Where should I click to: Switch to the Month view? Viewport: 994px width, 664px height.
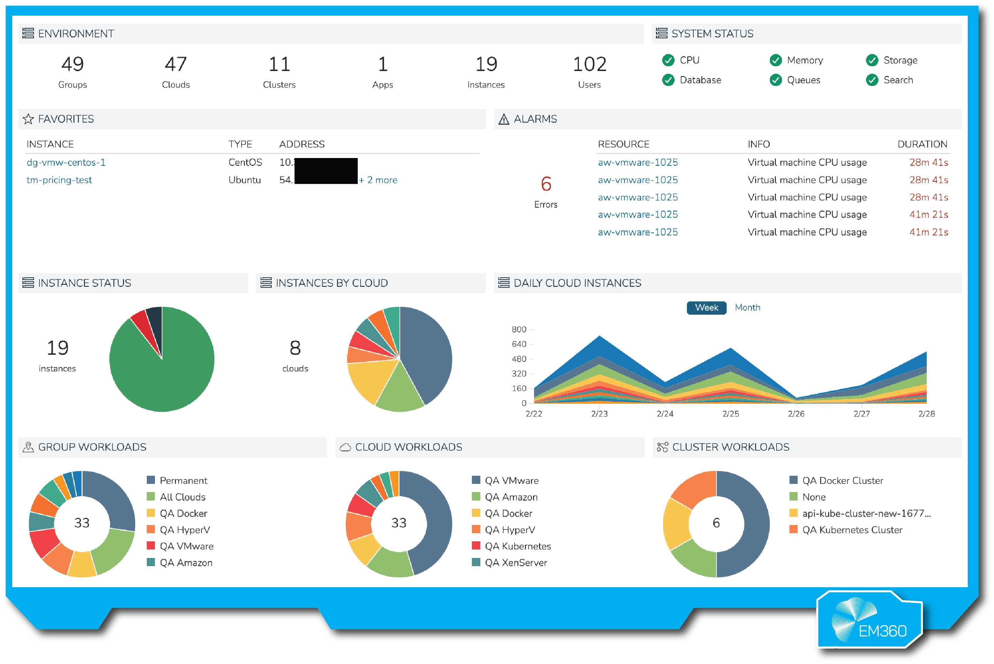click(748, 308)
